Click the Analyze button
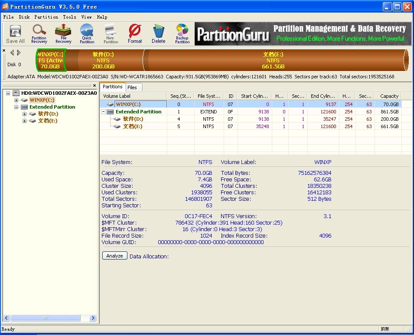This screenshot has height=335, width=414. 114,256
